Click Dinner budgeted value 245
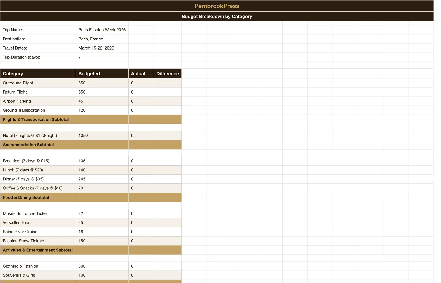Screen dimensions: 441x283 [x=102, y=179]
